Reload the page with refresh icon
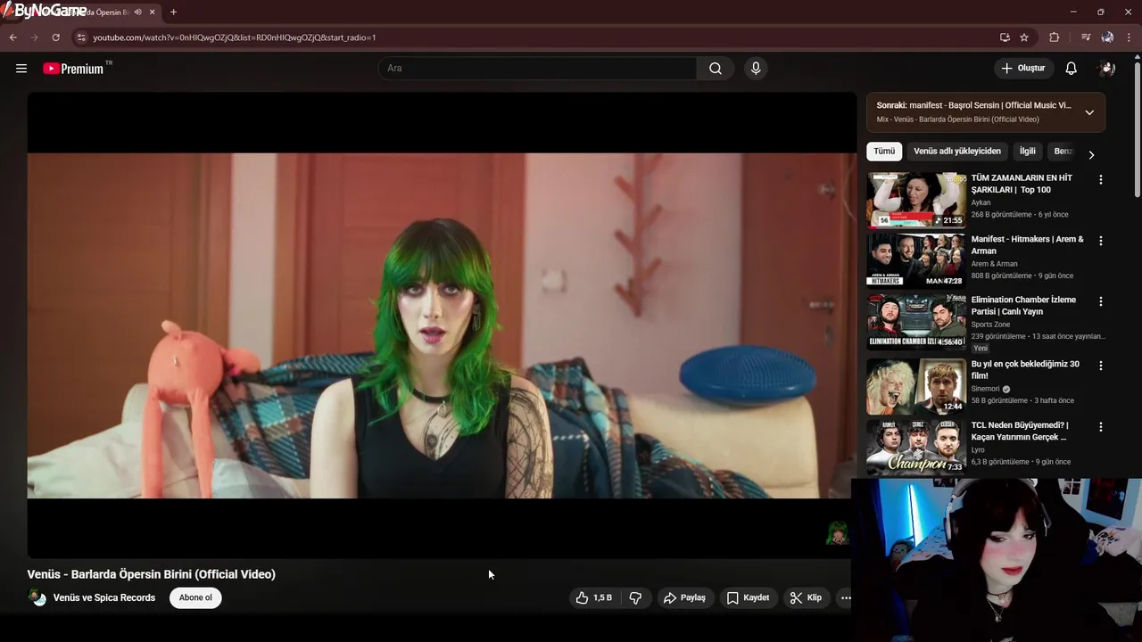Image resolution: width=1142 pixels, height=642 pixels. click(55, 37)
